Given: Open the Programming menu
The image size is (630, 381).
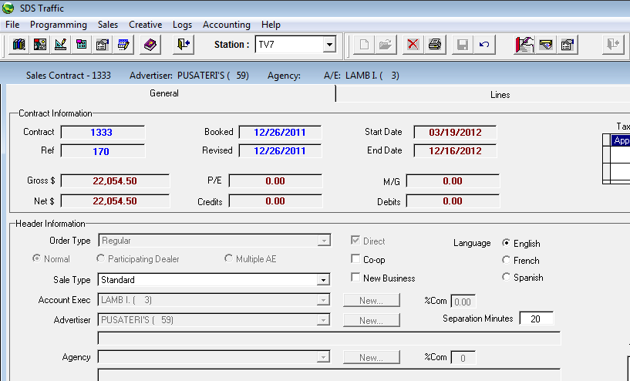Looking at the screenshot, I should coord(58,25).
